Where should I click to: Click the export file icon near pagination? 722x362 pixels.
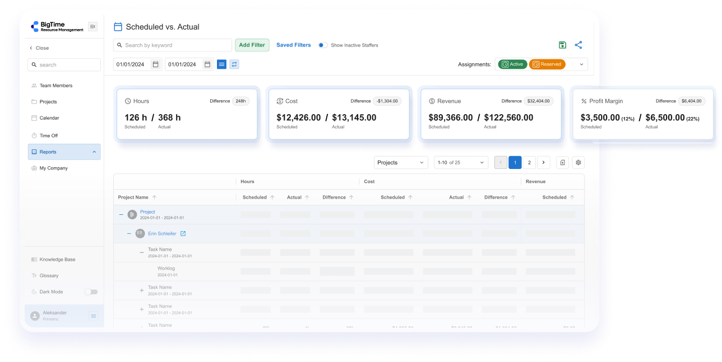pos(563,162)
